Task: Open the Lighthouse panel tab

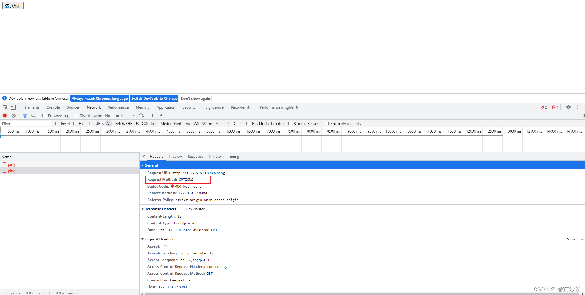Action: tap(214, 107)
